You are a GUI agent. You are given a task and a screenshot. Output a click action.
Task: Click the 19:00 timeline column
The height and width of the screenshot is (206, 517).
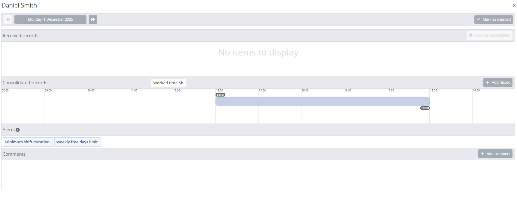click(493, 108)
